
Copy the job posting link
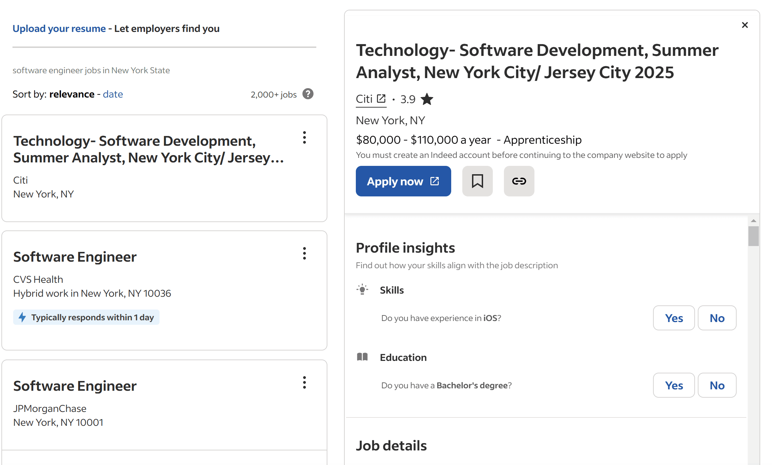(x=519, y=181)
